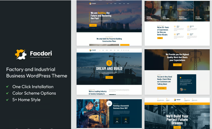The width and height of the screenshot is (212, 129).
Task: Click the yellow quote dot in the testimonial card
Action: [180, 78]
